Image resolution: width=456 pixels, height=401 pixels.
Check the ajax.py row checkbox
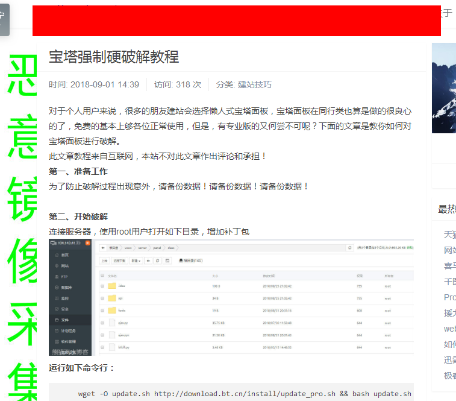[102, 323]
